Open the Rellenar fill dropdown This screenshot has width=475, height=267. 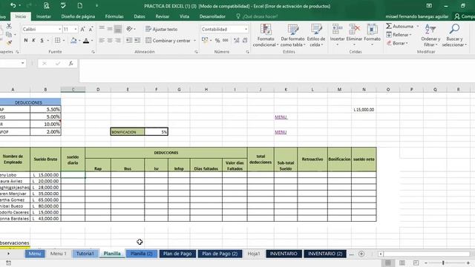click(399, 35)
